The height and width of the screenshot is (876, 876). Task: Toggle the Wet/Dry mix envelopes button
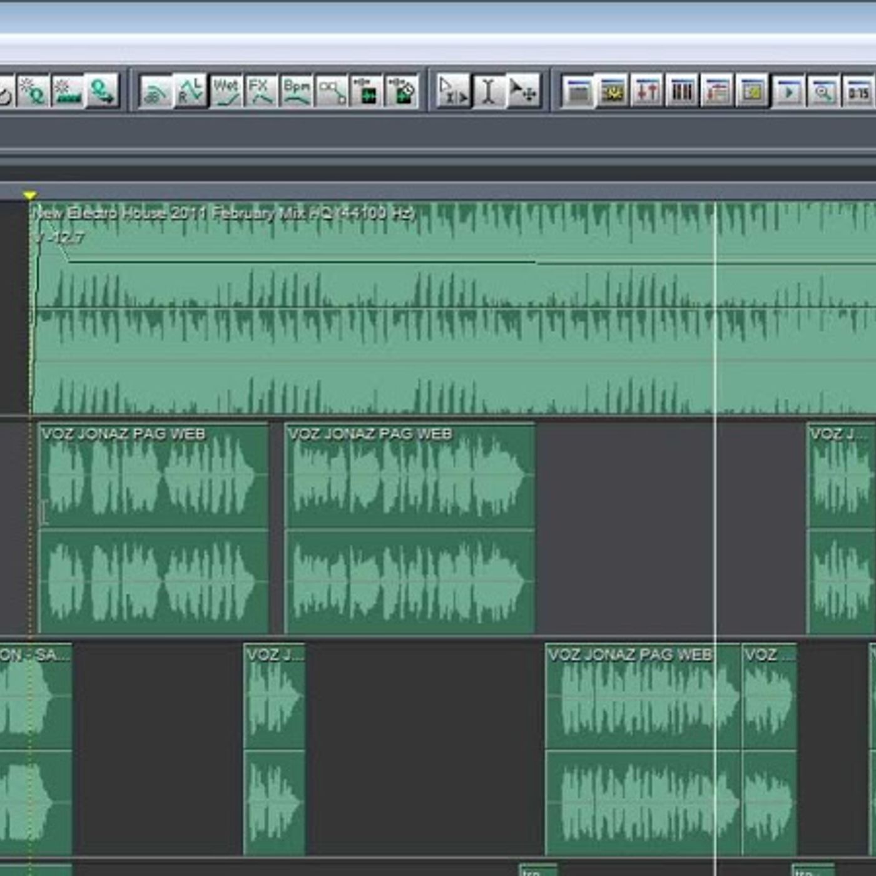pos(225,92)
